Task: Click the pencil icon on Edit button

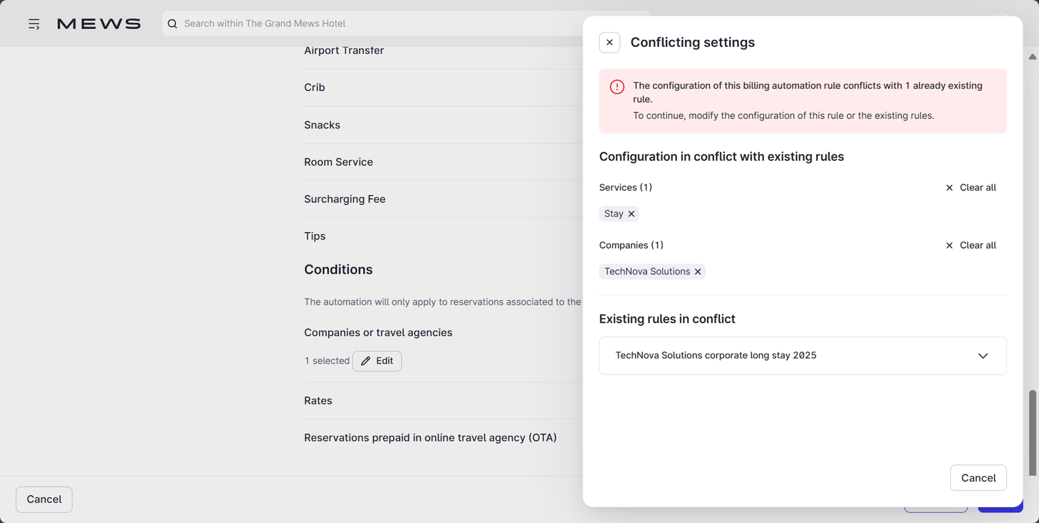Action: (366, 361)
